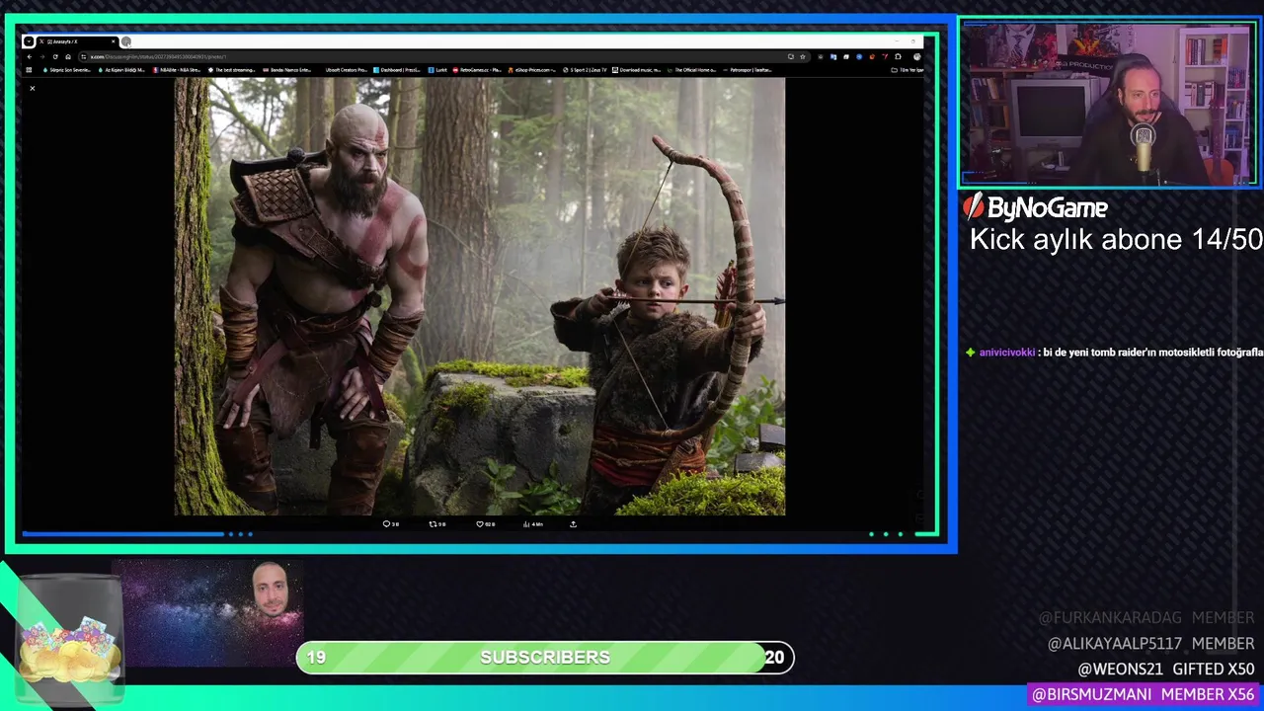Click the streamer webcam feed
The height and width of the screenshot is (711, 1264).
point(1108,103)
